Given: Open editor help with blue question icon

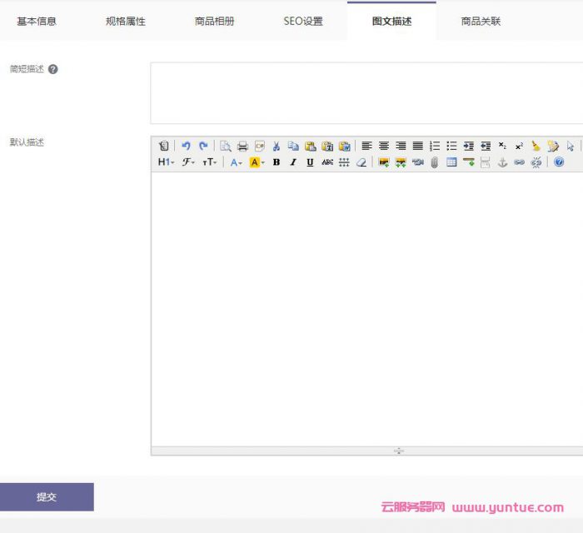Looking at the screenshot, I should click(559, 162).
